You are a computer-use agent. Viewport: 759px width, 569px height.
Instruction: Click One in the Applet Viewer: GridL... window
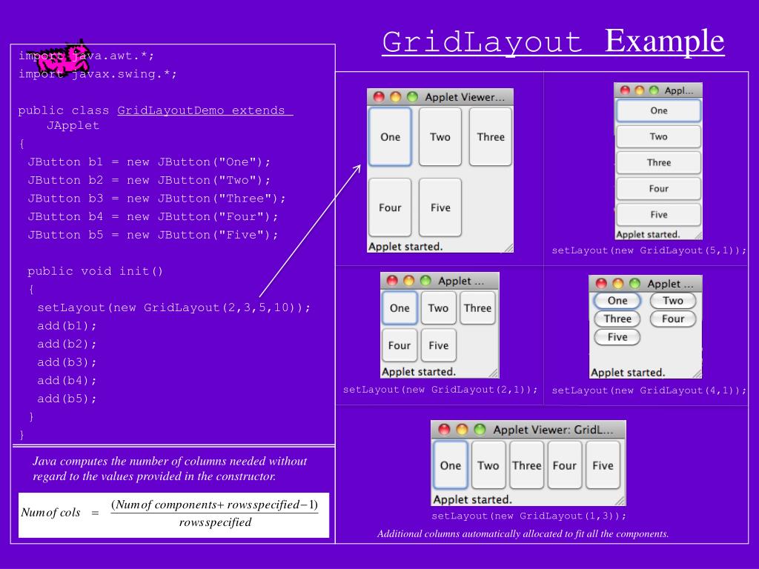(x=450, y=465)
